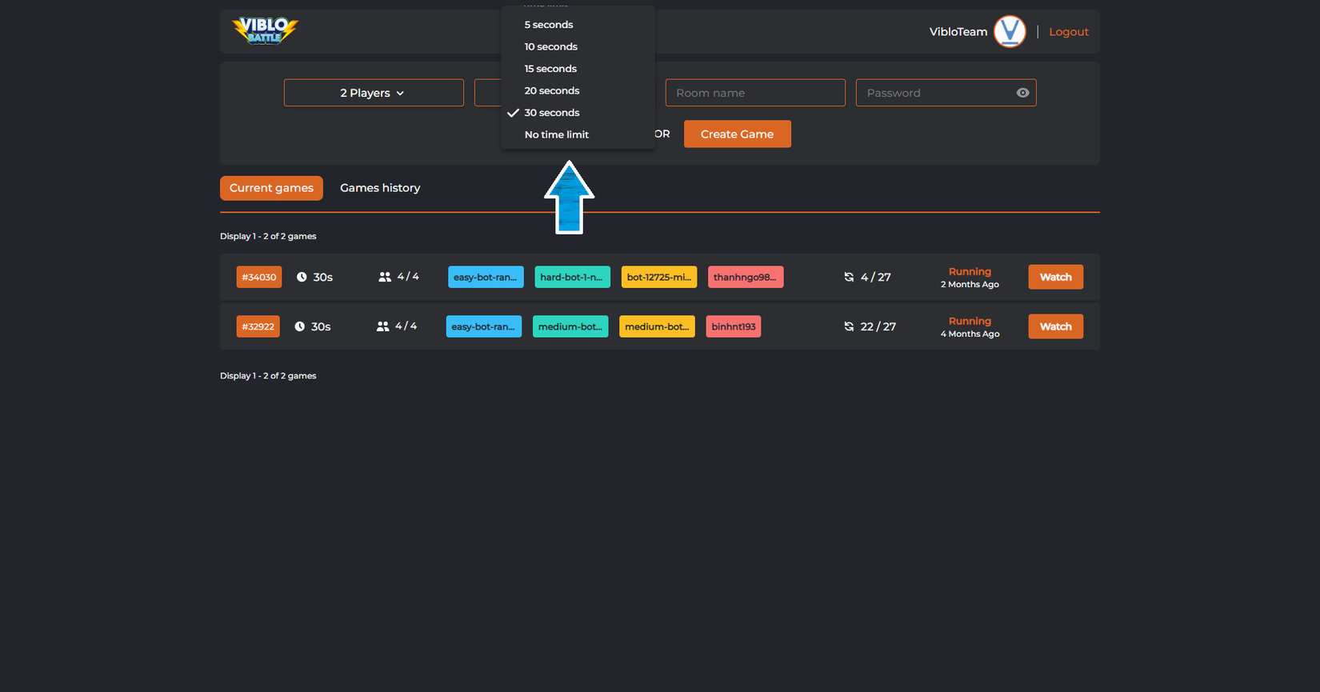Click the players icon in game #34030

coord(385,277)
